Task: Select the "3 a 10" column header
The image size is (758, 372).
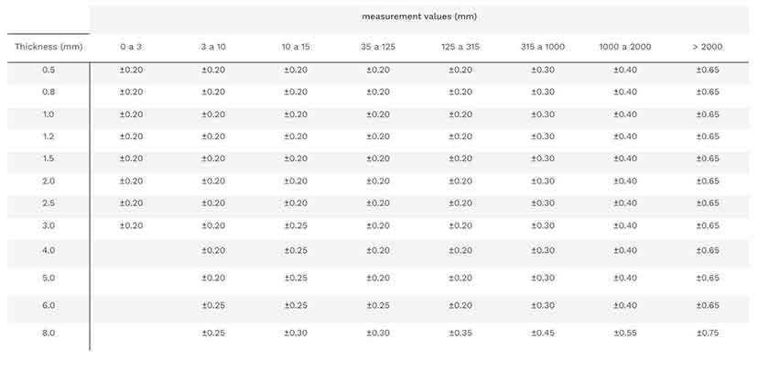Action: (212, 47)
